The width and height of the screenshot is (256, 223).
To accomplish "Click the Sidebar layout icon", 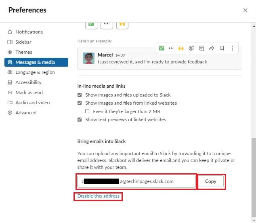I will (10, 42).
